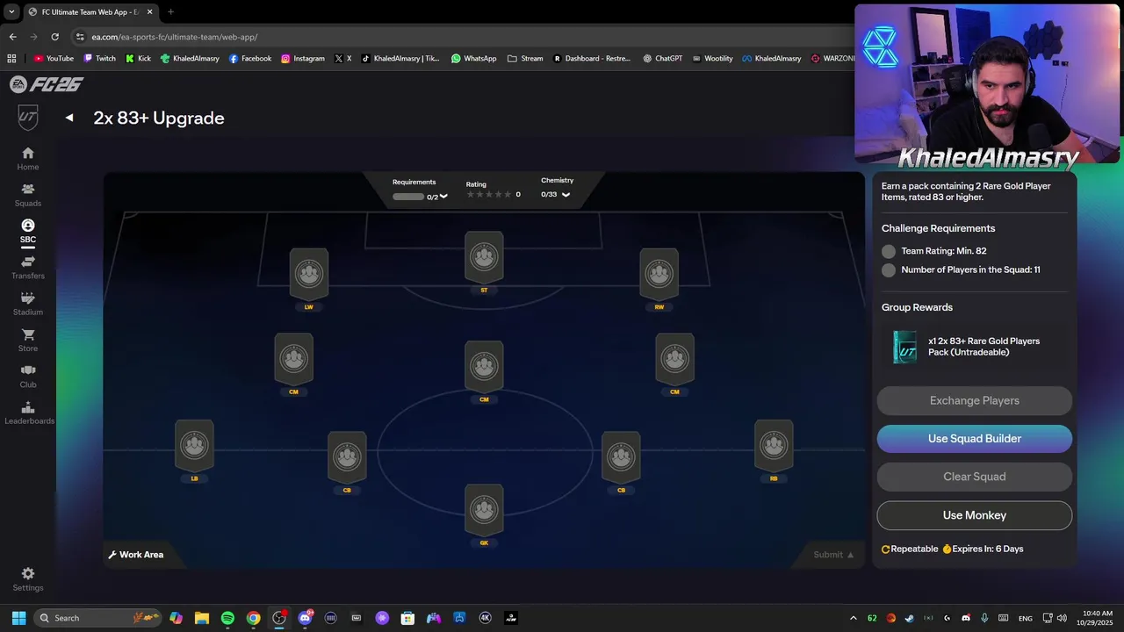The image size is (1124, 632).
Task: Click the left CM player slot
Action: (293, 359)
